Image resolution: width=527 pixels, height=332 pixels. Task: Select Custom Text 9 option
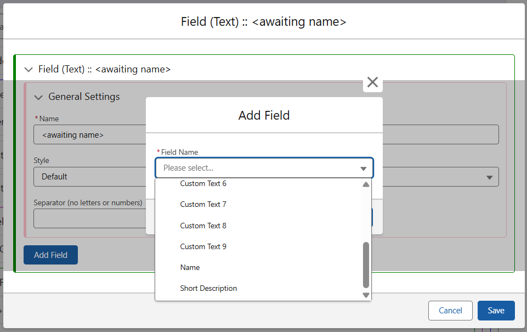pos(203,246)
